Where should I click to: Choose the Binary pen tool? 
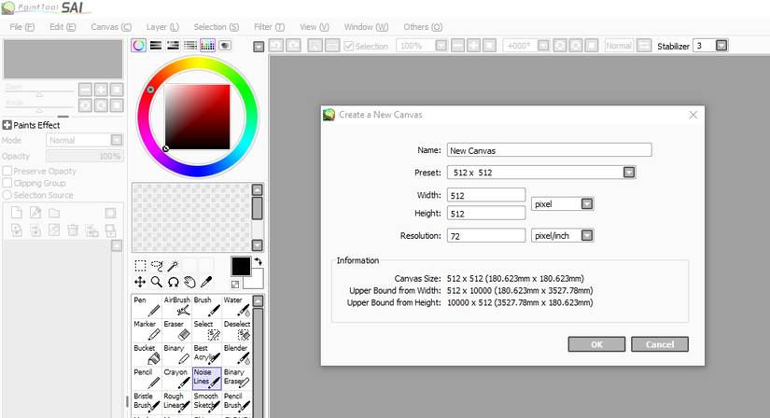tap(176, 355)
